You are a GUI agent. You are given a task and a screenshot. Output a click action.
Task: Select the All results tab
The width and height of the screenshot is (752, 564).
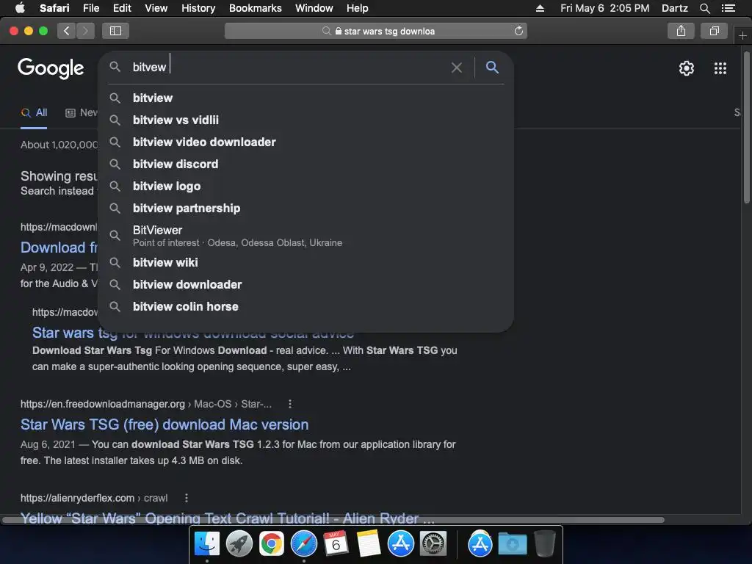(34, 113)
